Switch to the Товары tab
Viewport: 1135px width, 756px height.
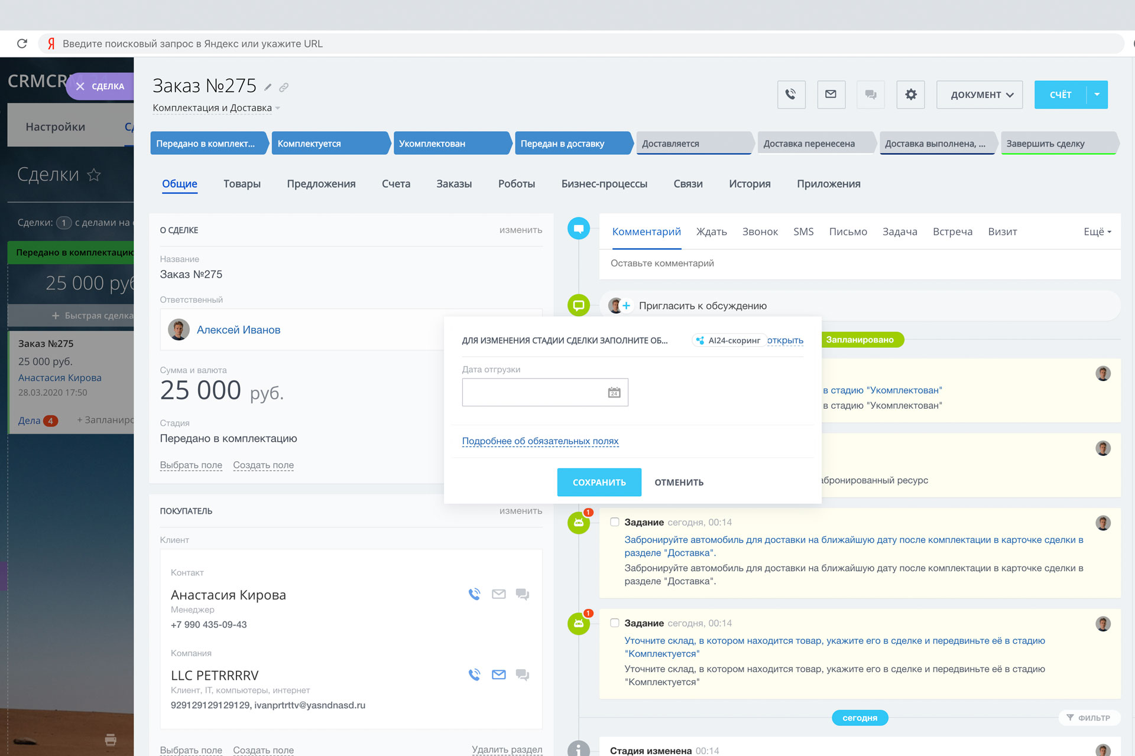click(242, 184)
